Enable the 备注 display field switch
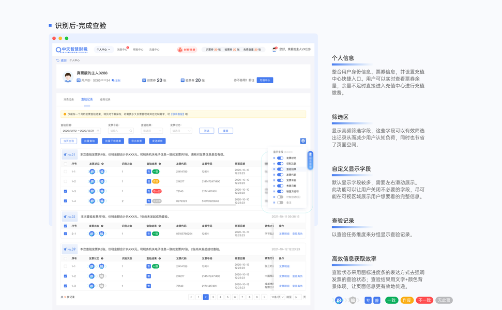 coord(280,203)
